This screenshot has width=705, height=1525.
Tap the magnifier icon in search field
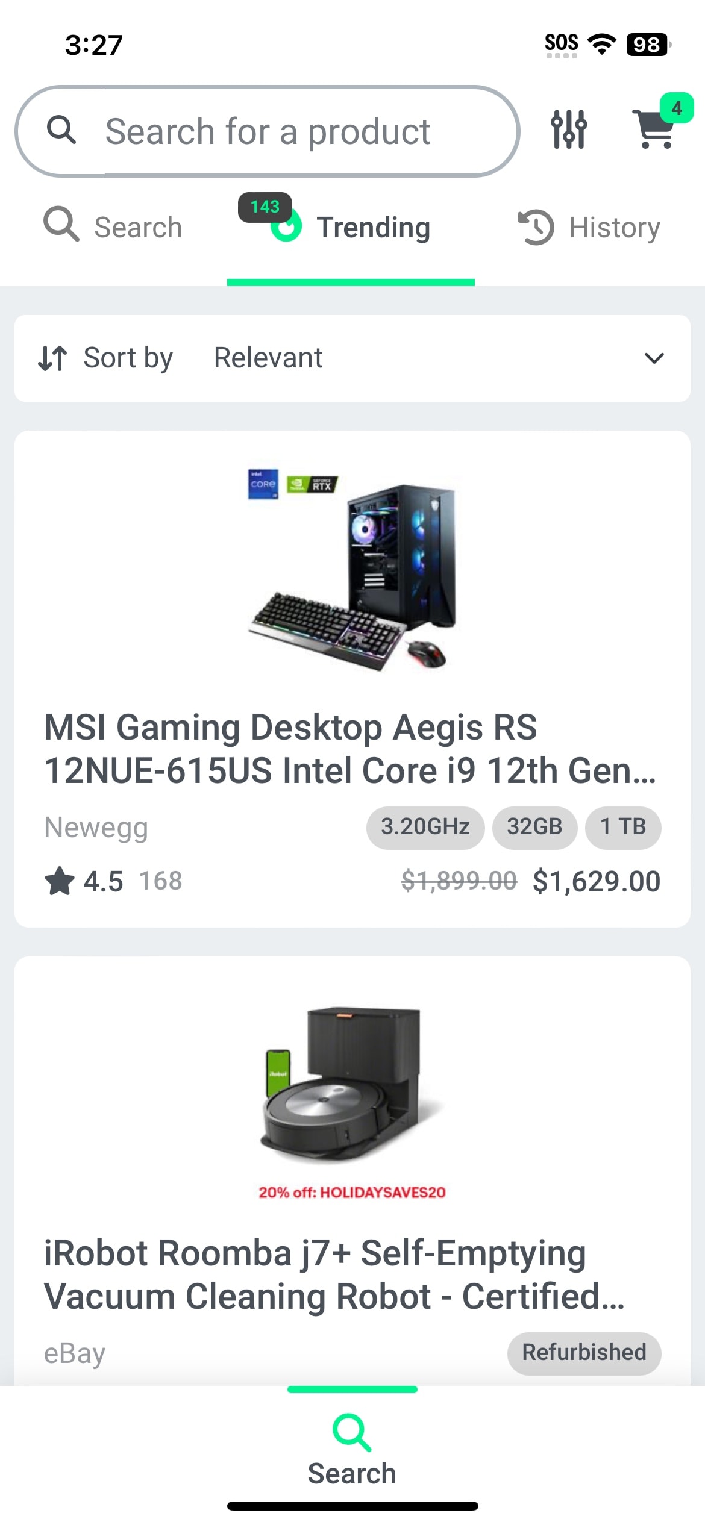61,130
